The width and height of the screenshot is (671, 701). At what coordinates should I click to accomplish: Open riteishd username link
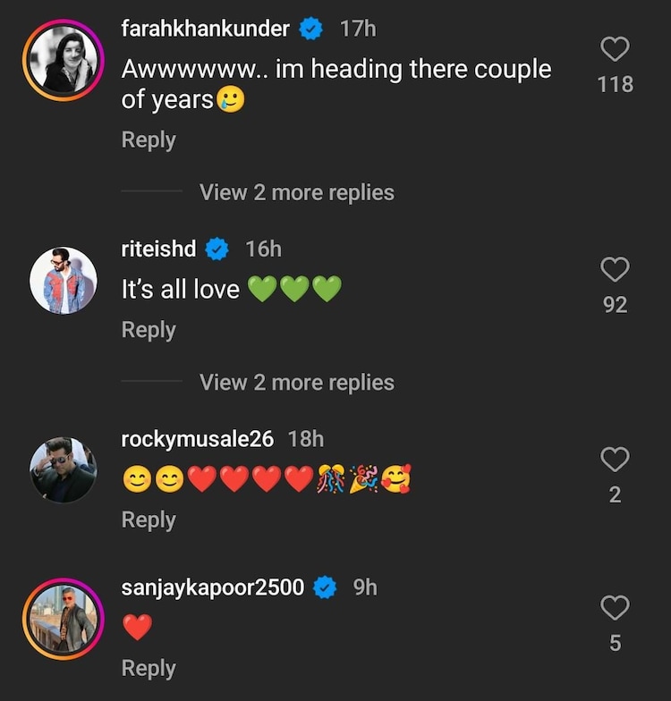click(158, 249)
